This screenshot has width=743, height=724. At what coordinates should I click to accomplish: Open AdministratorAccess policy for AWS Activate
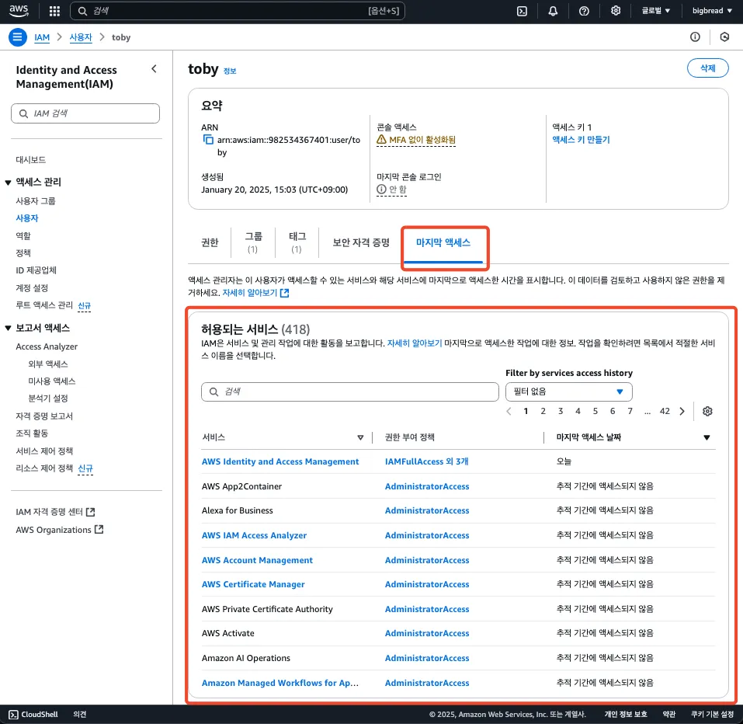(427, 633)
